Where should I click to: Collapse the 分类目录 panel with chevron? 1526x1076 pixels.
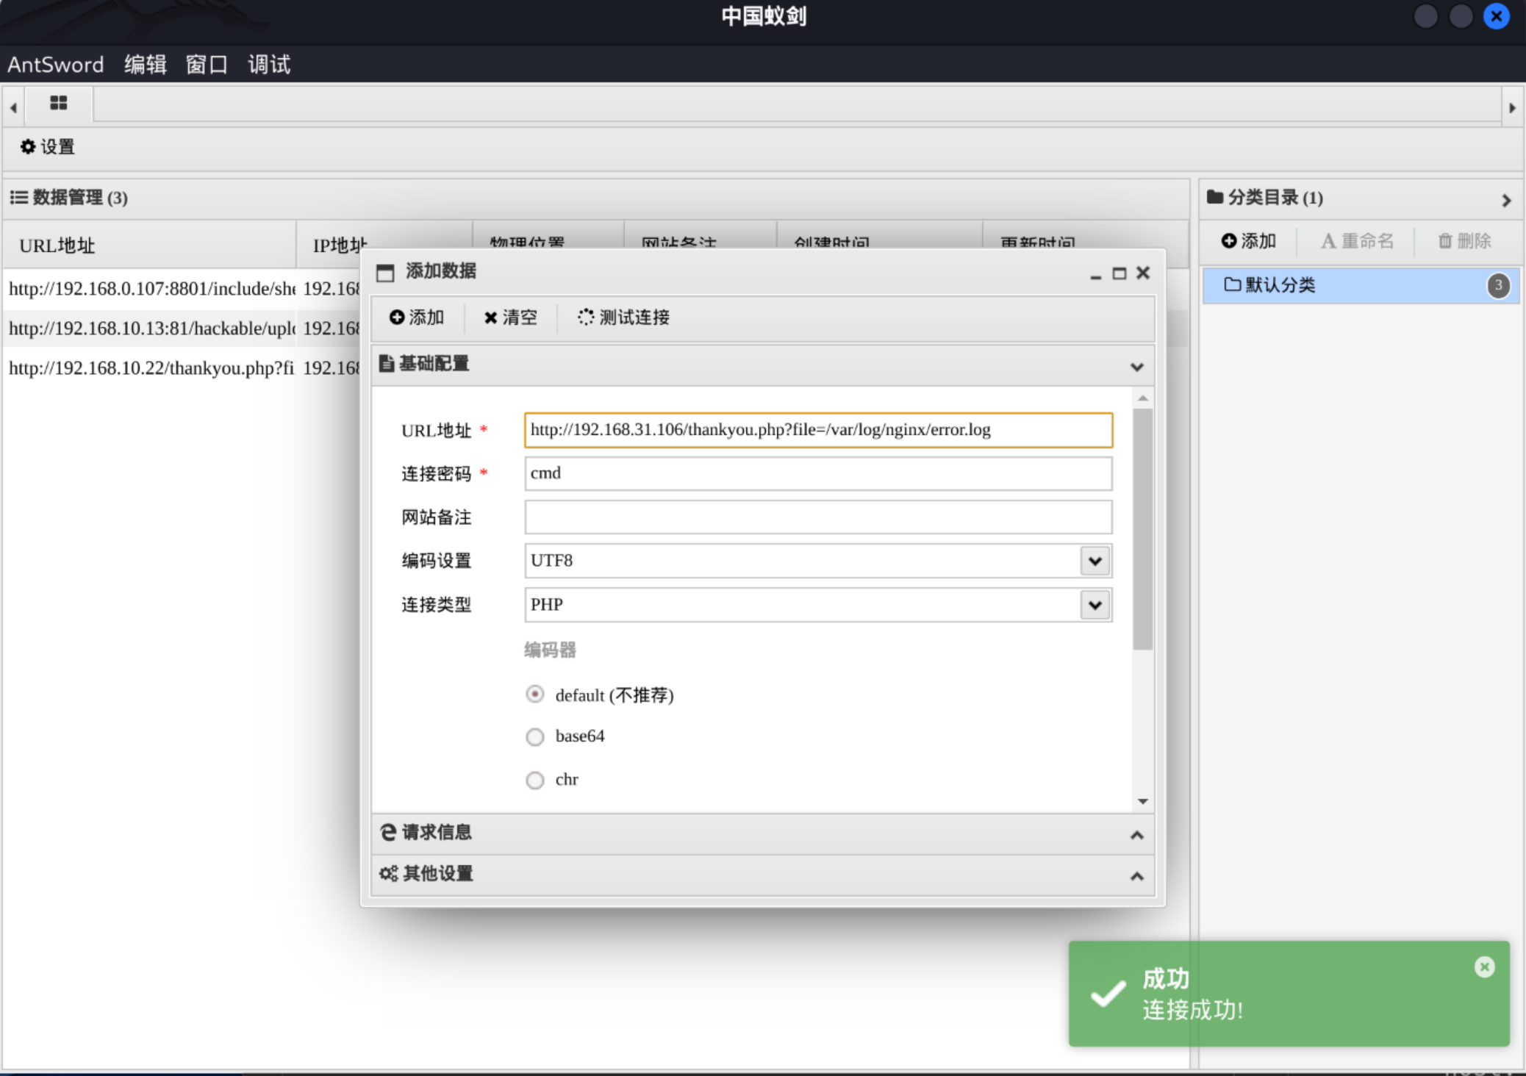[1505, 200]
